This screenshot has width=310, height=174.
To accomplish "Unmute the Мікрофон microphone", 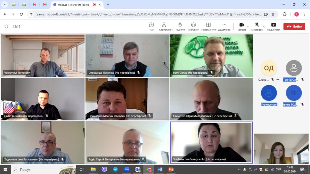I will coord(257,26).
